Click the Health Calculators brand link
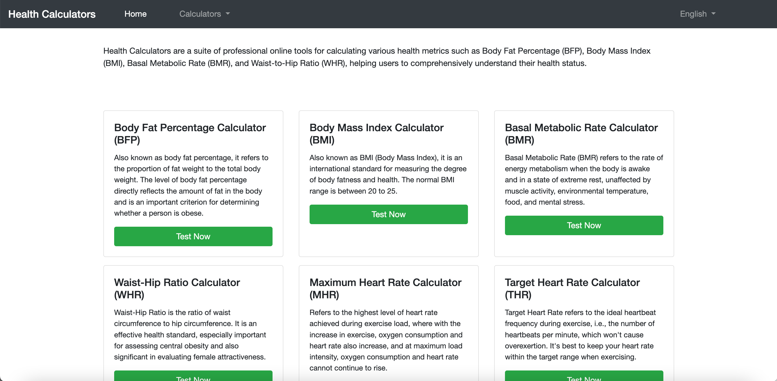 click(52, 14)
